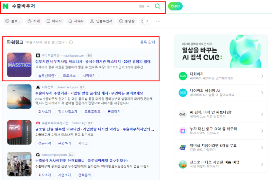Expand the 누가 대신 읽고 요약 chevron
The width and height of the screenshot is (272, 180).
tap(262, 131)
